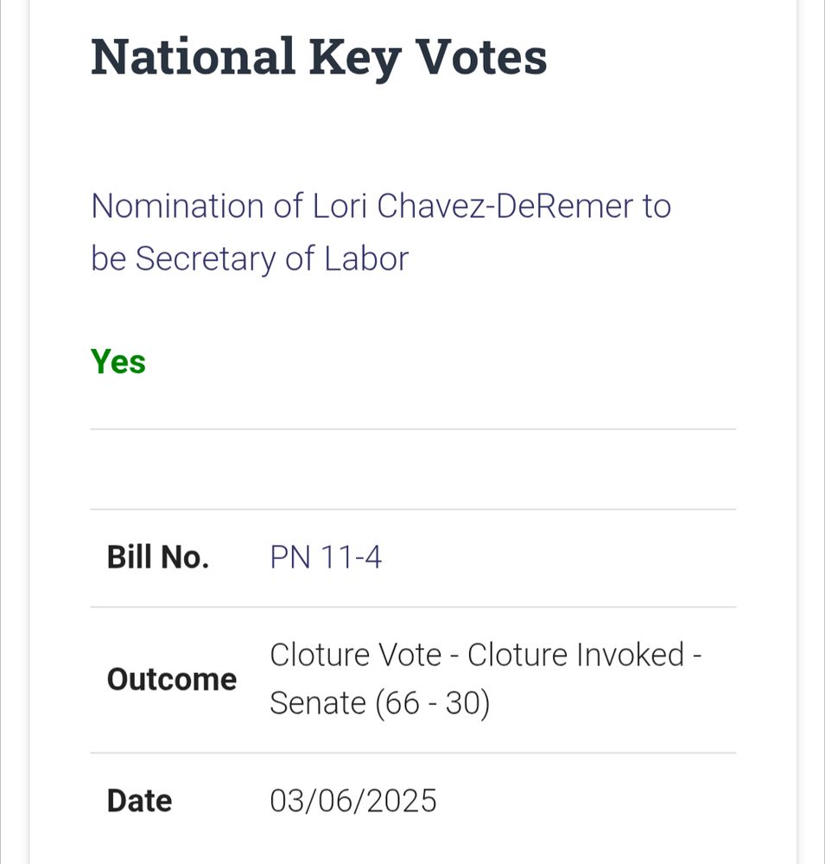
Task: Select the green Yes vote text
Action: (118, 361)
